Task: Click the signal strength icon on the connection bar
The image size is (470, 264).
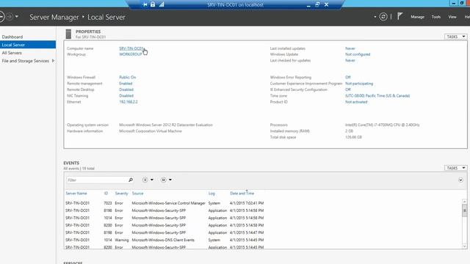Action: coord(162,4)
